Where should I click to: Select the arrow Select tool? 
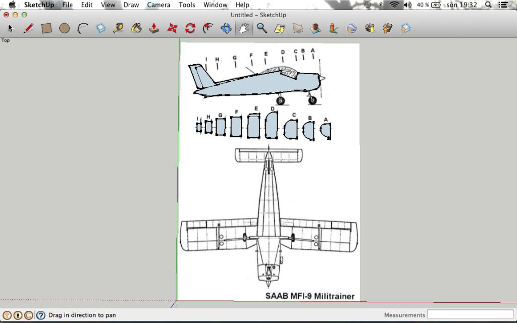pos(11,28)
